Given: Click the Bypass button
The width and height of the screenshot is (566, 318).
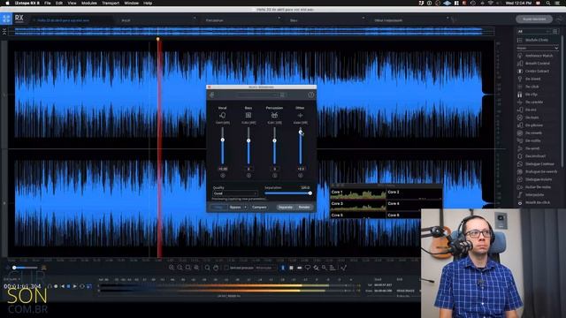Looking at the screenshot, I should click(235, 208).
